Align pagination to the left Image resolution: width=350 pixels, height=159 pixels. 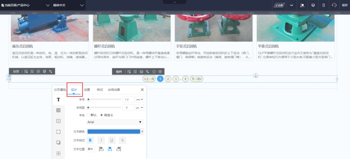tap(101, 149)
